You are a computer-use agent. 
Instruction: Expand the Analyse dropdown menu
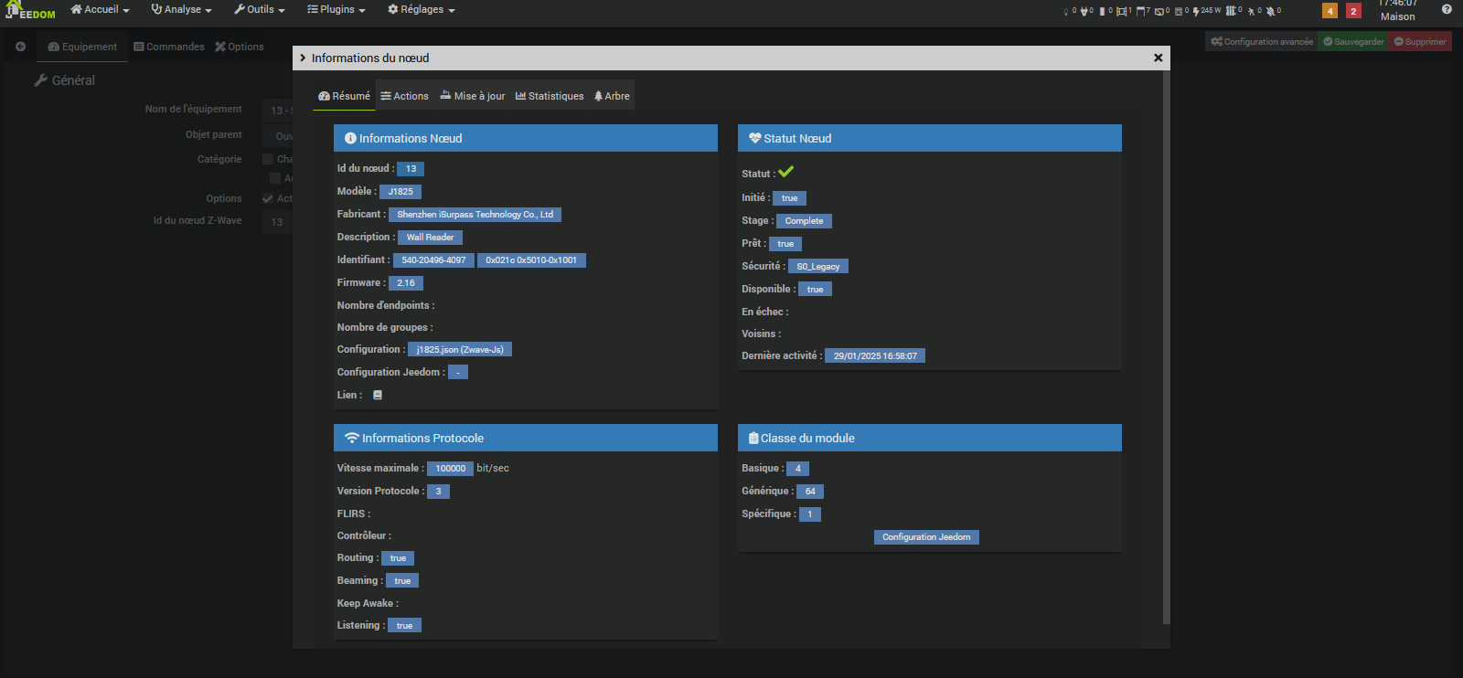[x=181, y=10]
